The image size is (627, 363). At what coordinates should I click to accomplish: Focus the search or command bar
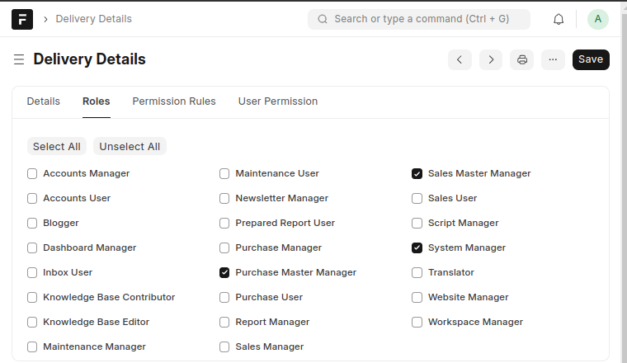click(x=419, y=19)
